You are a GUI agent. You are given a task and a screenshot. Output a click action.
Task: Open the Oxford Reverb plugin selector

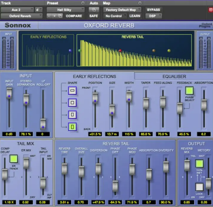pos(21,16)
